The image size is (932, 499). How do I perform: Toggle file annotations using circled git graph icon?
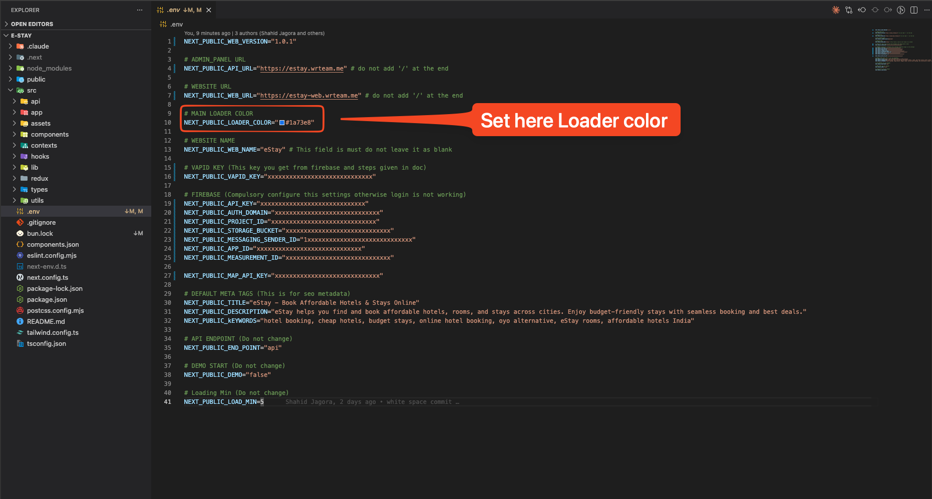901,10
